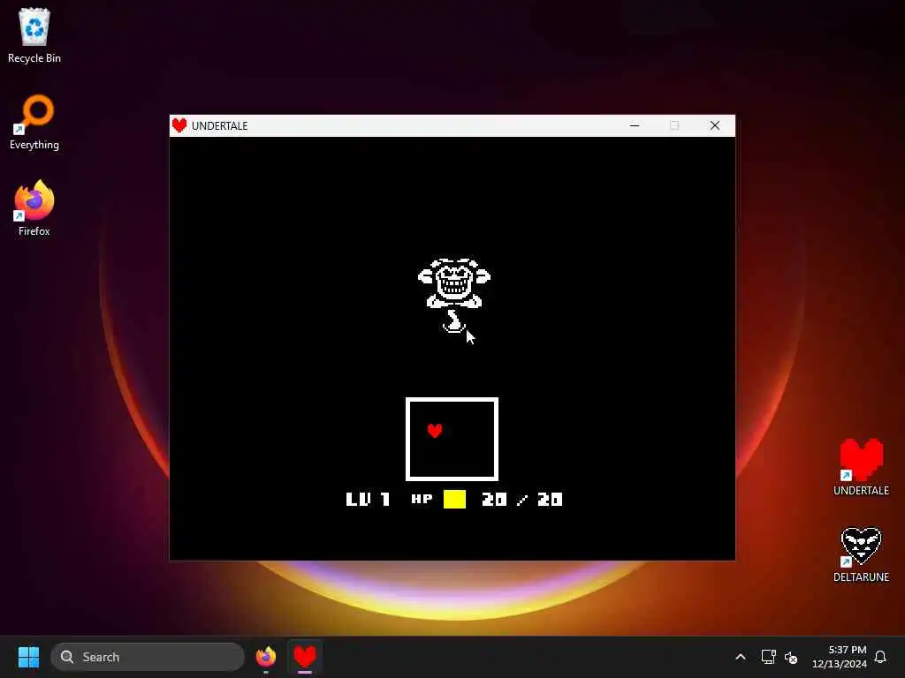Viewport: 905px width, 678px height.
Task: Minimize the UNDERTALE window
Action: pyautogui.click(x=635, y=125)
